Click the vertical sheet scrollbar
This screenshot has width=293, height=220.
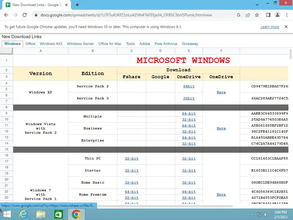coord(291,54)
